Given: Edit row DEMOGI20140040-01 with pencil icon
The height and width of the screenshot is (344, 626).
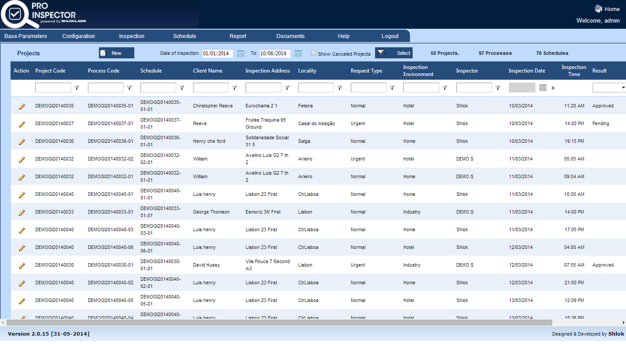Looking at the screenshot, I should click(22, 195).
